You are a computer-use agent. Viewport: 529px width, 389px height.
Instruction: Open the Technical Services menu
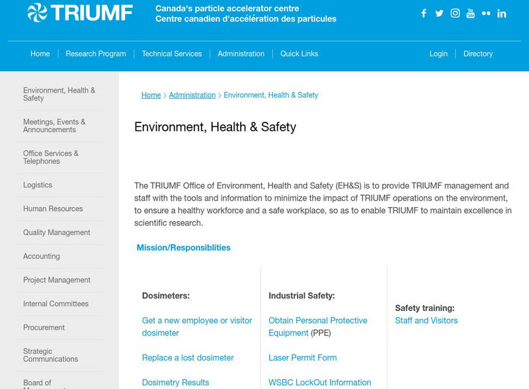pos(171,54)
